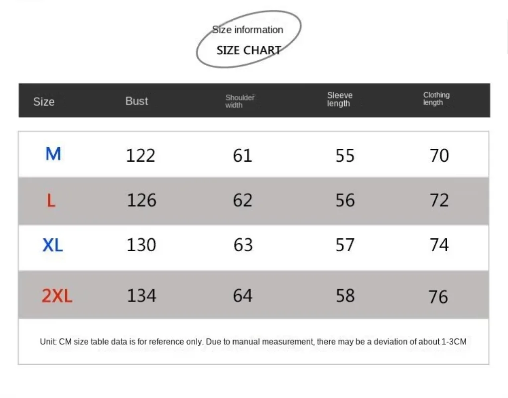This screenshot has width=508, height=398.
Task: Click the bust value 126
Action: (x=141, y=200)
